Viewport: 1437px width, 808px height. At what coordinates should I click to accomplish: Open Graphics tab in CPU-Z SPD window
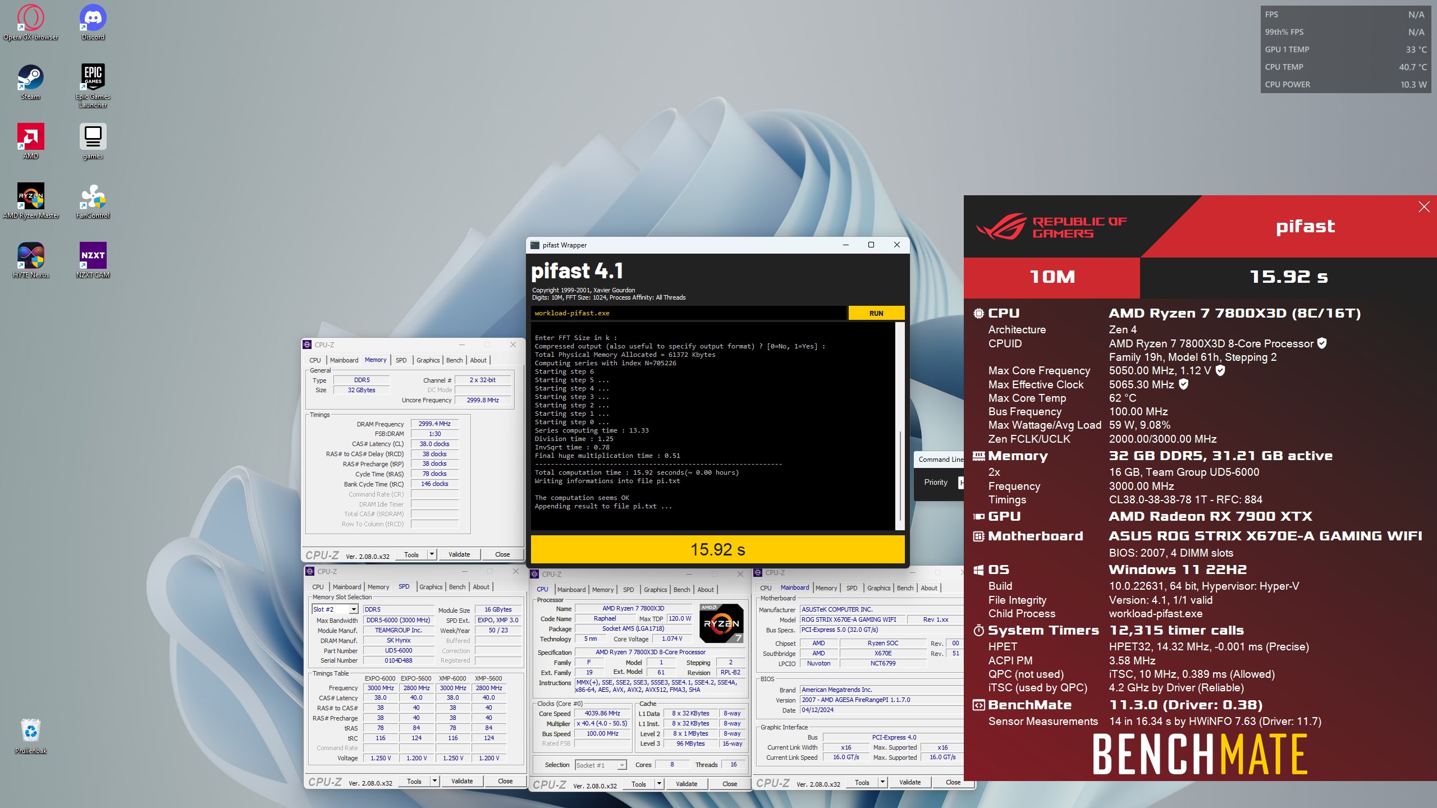431,587
